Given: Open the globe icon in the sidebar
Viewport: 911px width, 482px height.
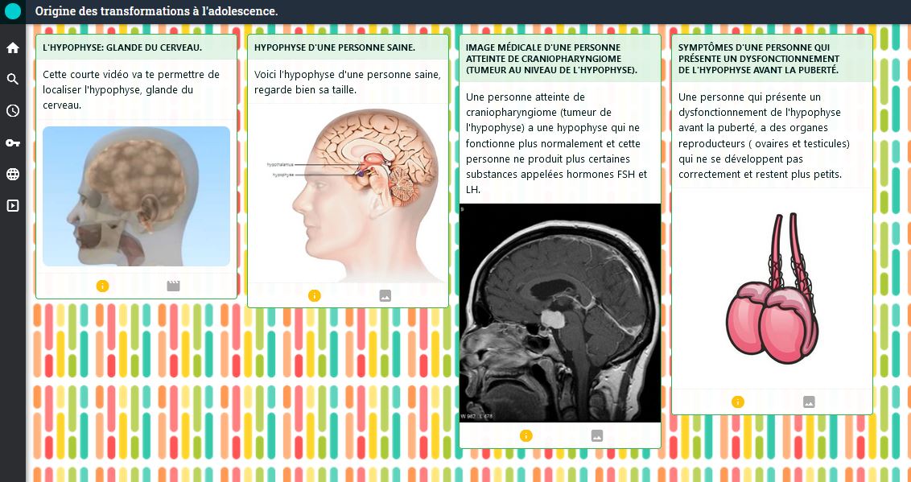Looking at the screenshot, I should [13, 174].
